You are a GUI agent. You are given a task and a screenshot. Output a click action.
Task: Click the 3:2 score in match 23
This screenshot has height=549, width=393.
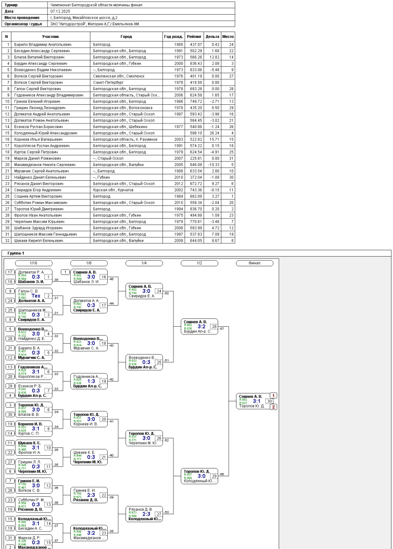(91, 533)
